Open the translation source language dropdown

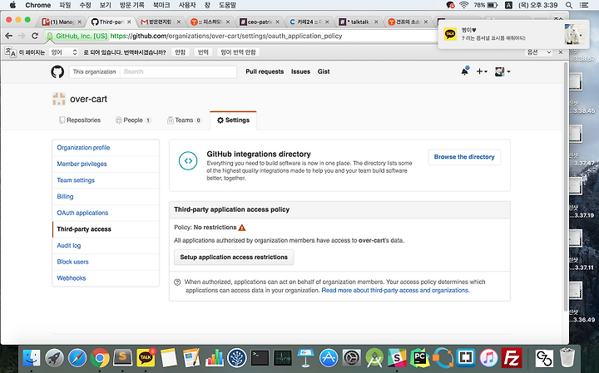[x=64, y=52]
